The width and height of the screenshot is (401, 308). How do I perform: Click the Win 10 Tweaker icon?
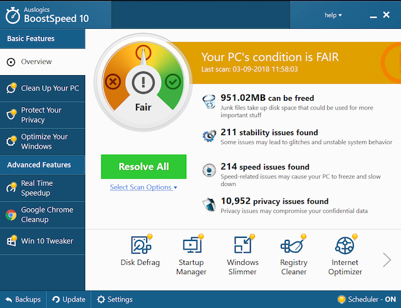pos(11,241)
